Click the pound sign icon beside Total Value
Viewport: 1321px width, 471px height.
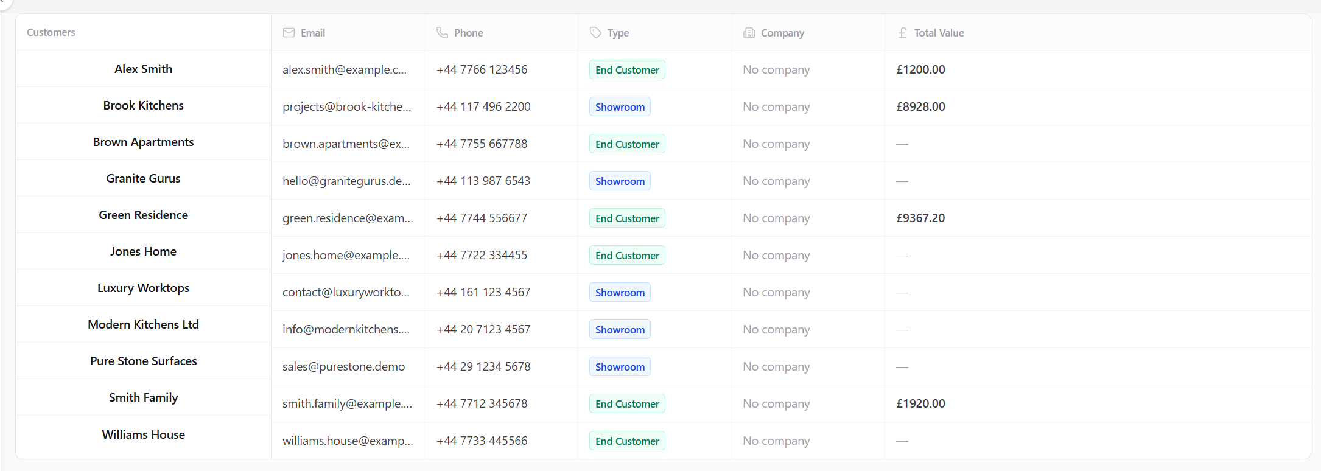click(902, 33)
